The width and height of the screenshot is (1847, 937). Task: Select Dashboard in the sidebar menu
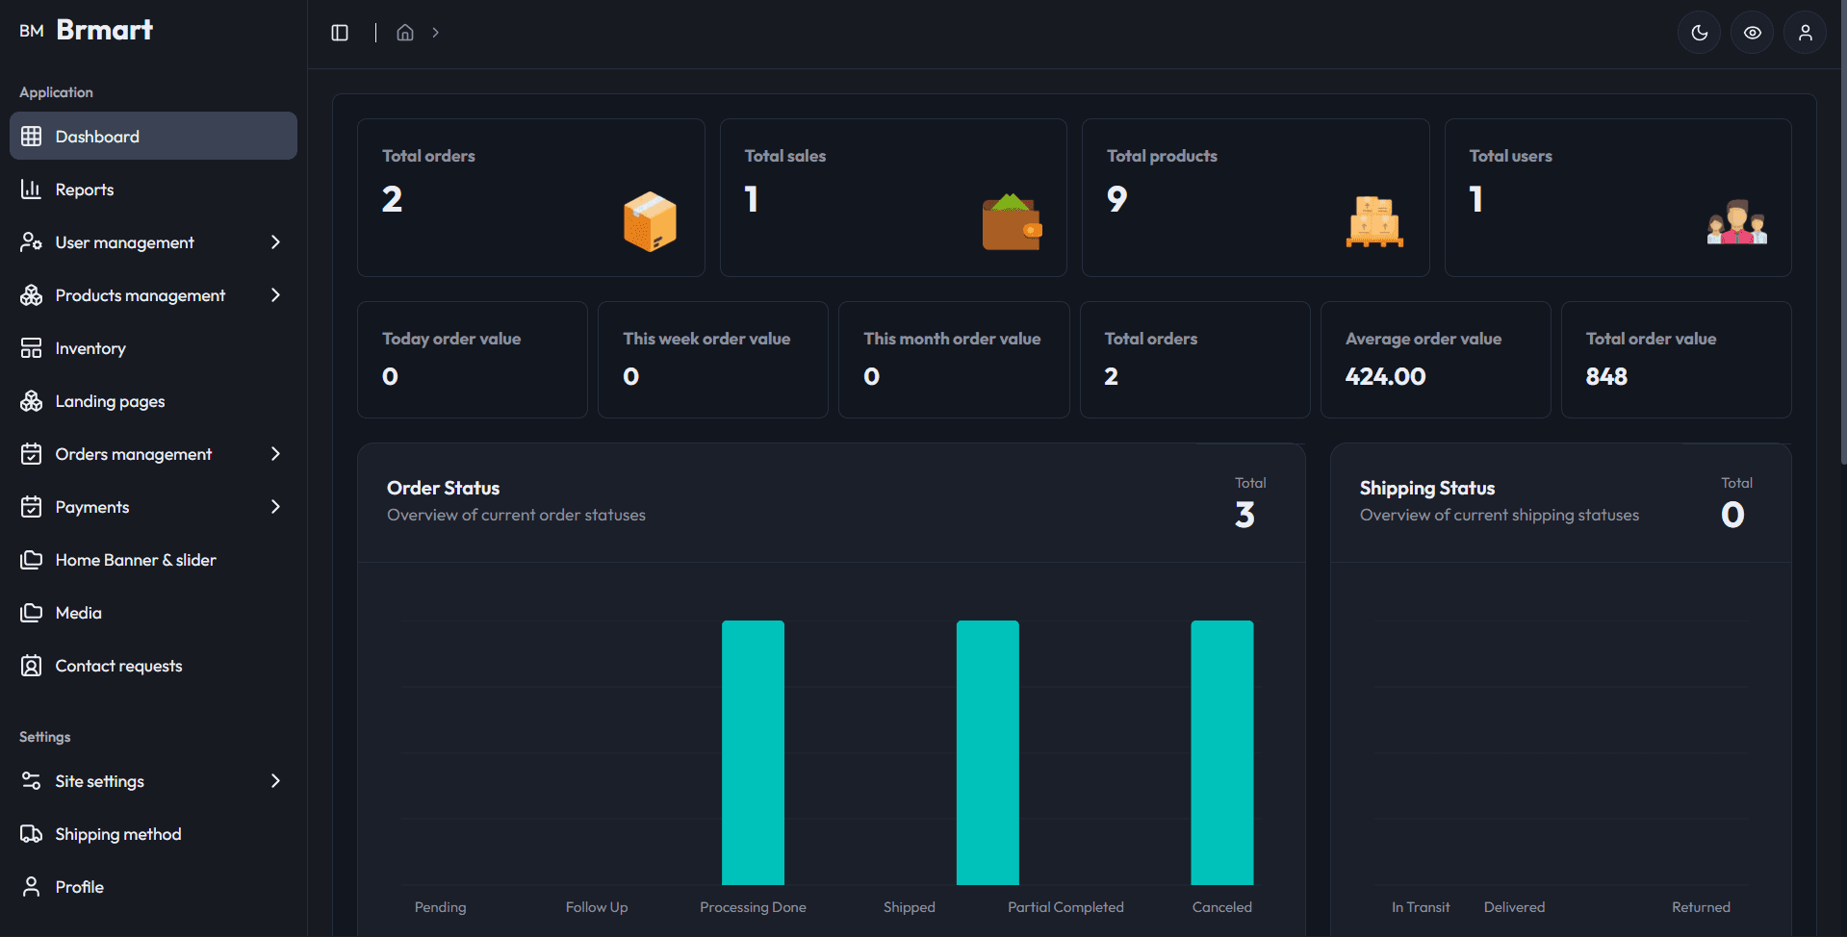coord(98,136)
